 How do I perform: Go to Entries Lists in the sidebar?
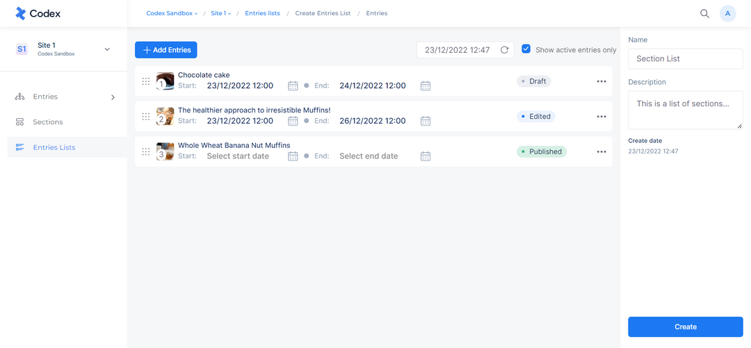pos(54,147)
